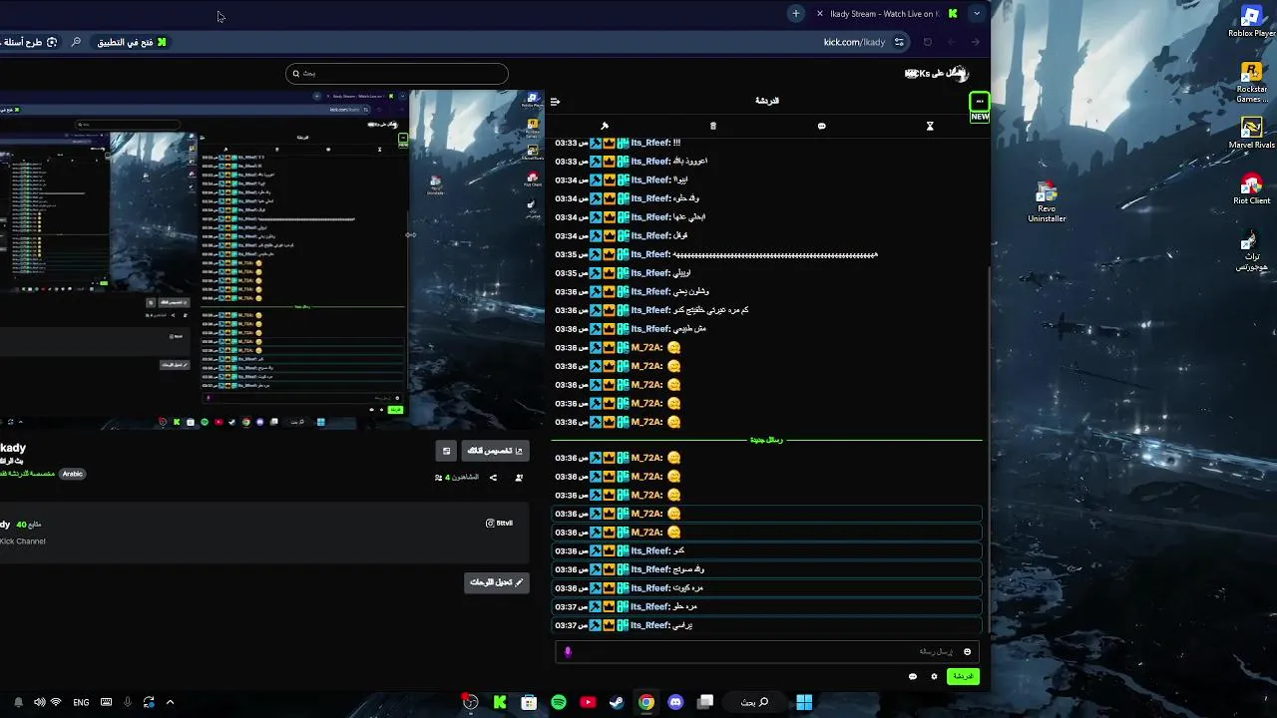Open Discord from the taskbar

click(x=675, y=702)
